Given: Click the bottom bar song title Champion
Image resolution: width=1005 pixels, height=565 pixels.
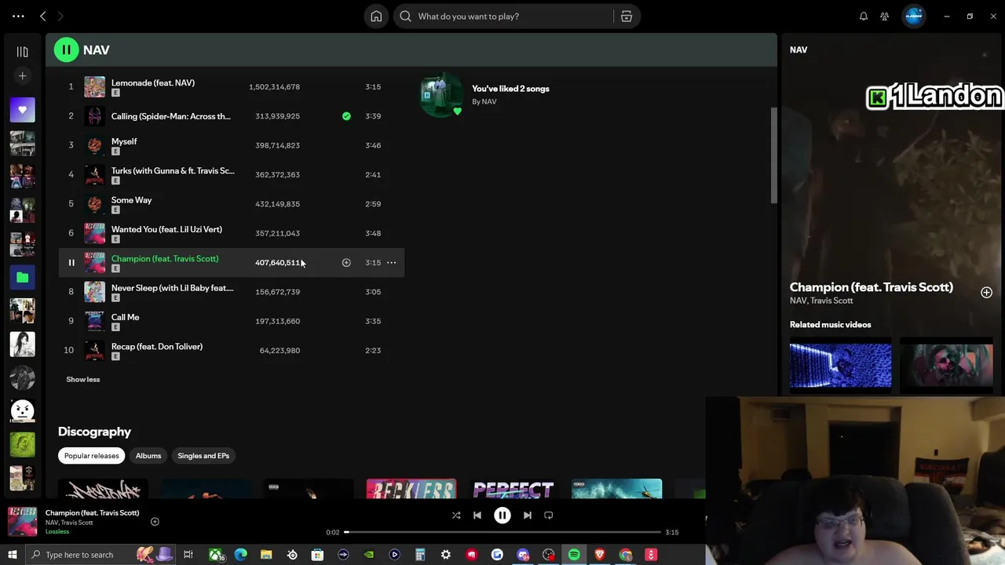Looking at the screenshot, I should point(92,512).
